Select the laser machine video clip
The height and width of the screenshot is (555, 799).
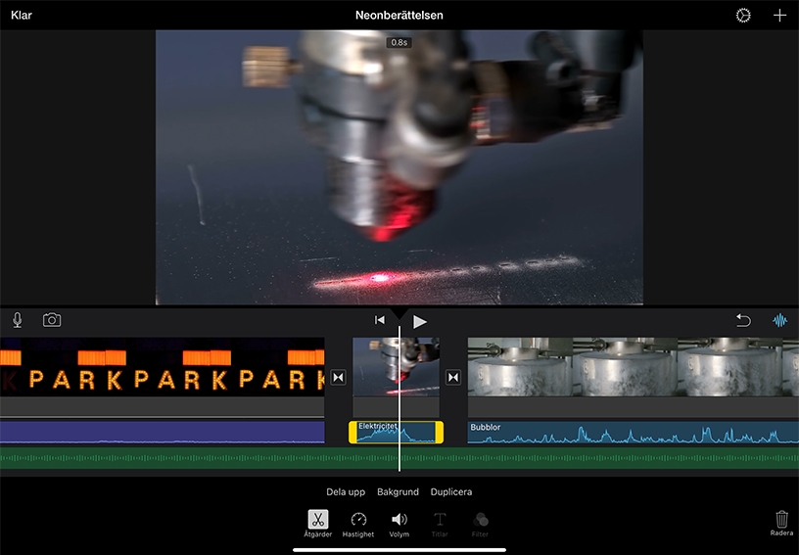coord(396,367)
